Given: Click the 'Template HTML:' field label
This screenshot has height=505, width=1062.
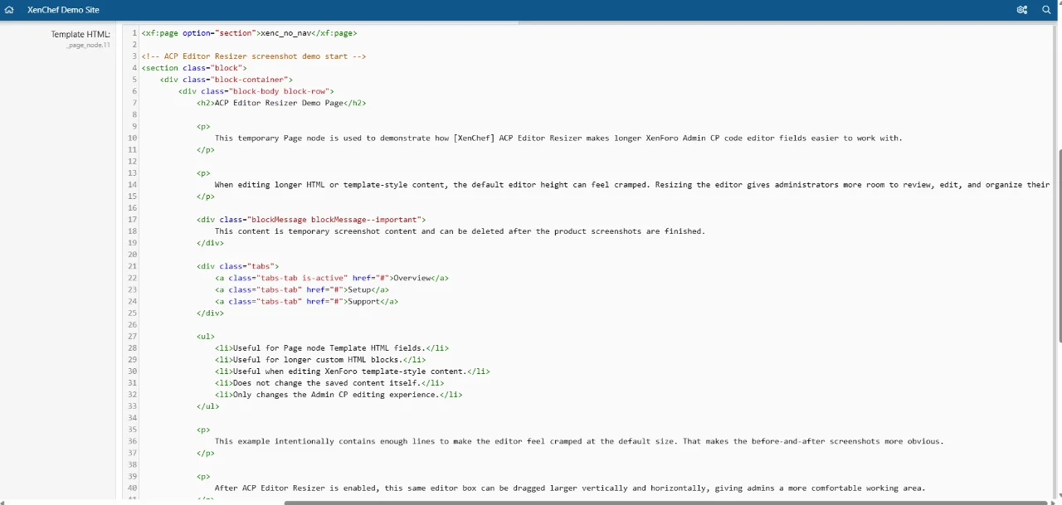Looking at the screenshot, I should [x=80, y=34].
